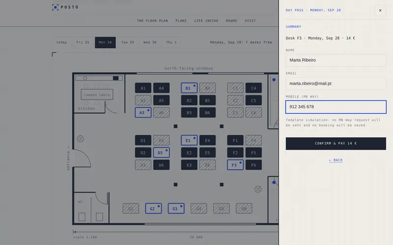Image resolution: width=393 pixels, height=245 pixels.
Task: Select desk E2 on floor plan
Action: (189, 152)
